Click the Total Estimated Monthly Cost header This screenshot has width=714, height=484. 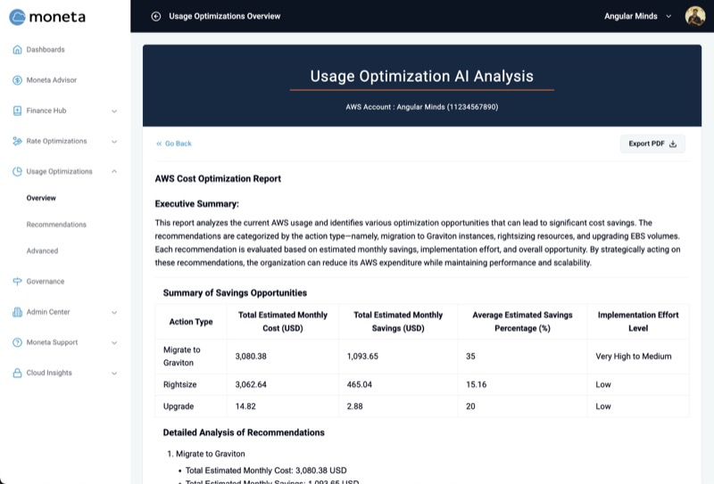283,322
